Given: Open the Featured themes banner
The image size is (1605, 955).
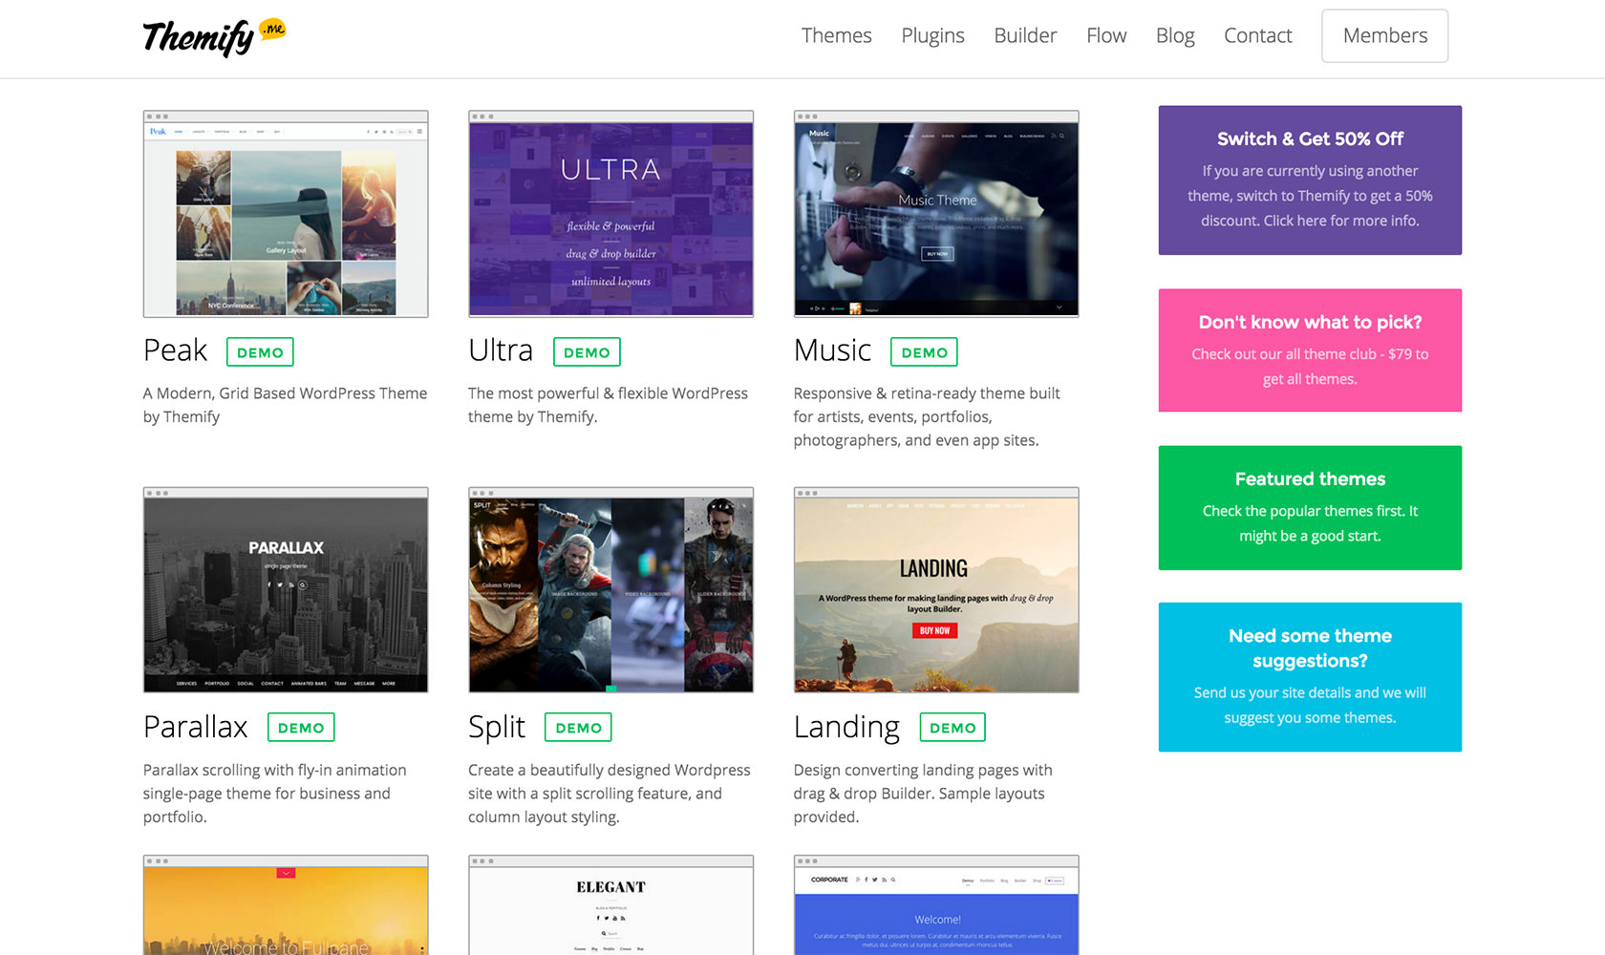Looking at the screenshot, I should [1310, 508].
